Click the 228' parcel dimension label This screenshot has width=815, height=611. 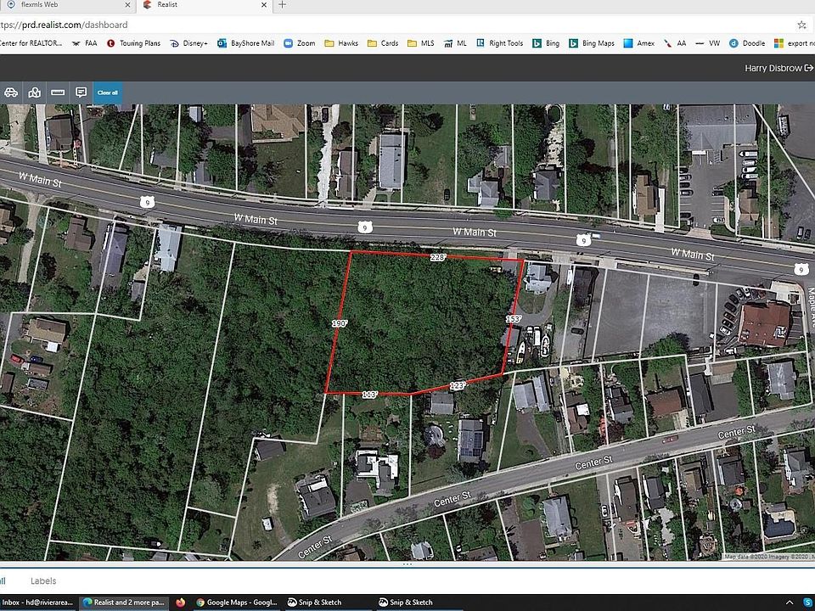[x=438, y=256]
